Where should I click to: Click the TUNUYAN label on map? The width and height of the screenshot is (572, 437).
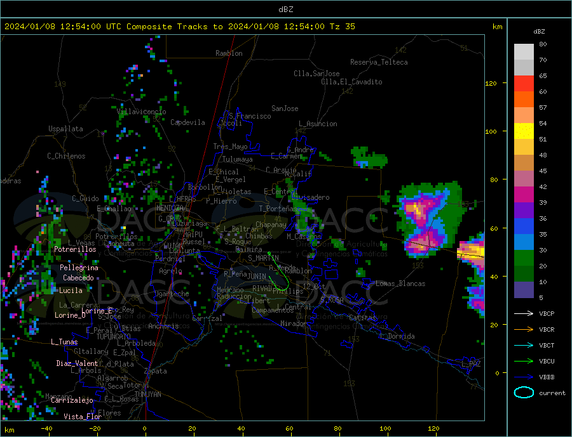coord(147,395)
